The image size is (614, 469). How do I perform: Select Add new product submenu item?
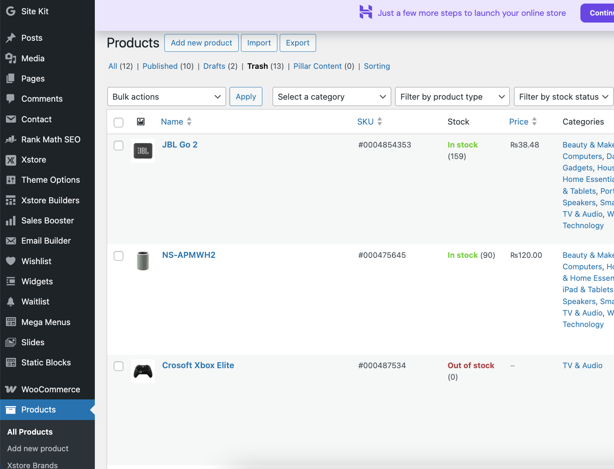pos(38,448)
